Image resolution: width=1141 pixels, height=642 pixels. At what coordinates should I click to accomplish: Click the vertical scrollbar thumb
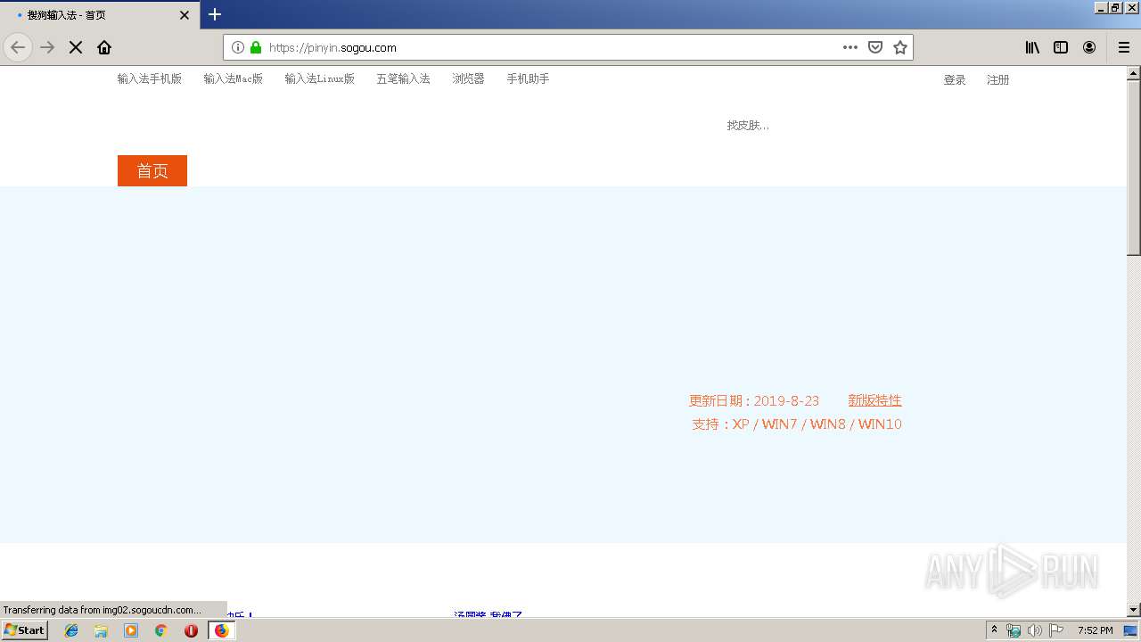[1134, 168]
